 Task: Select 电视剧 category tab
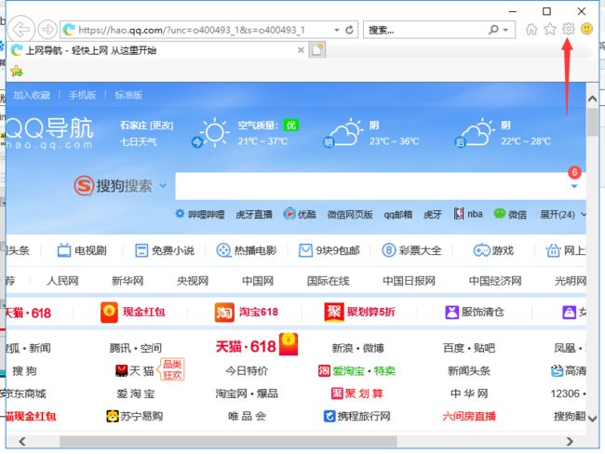(x=82, y=250)
